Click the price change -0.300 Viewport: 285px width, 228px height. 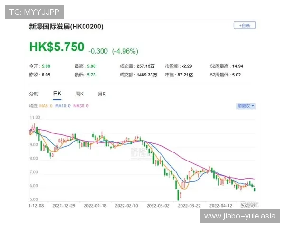pyautogui.click(x=98, y=51)
